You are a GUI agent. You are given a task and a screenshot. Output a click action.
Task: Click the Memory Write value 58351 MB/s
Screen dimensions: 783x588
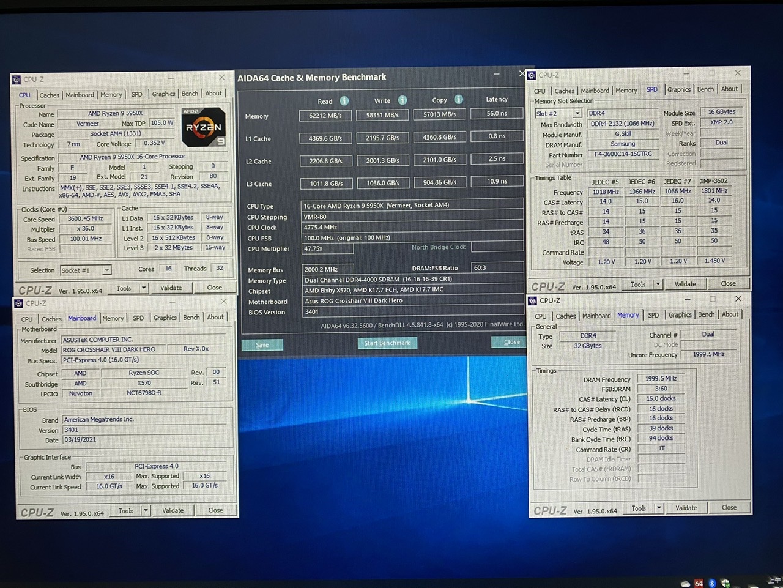382,114
